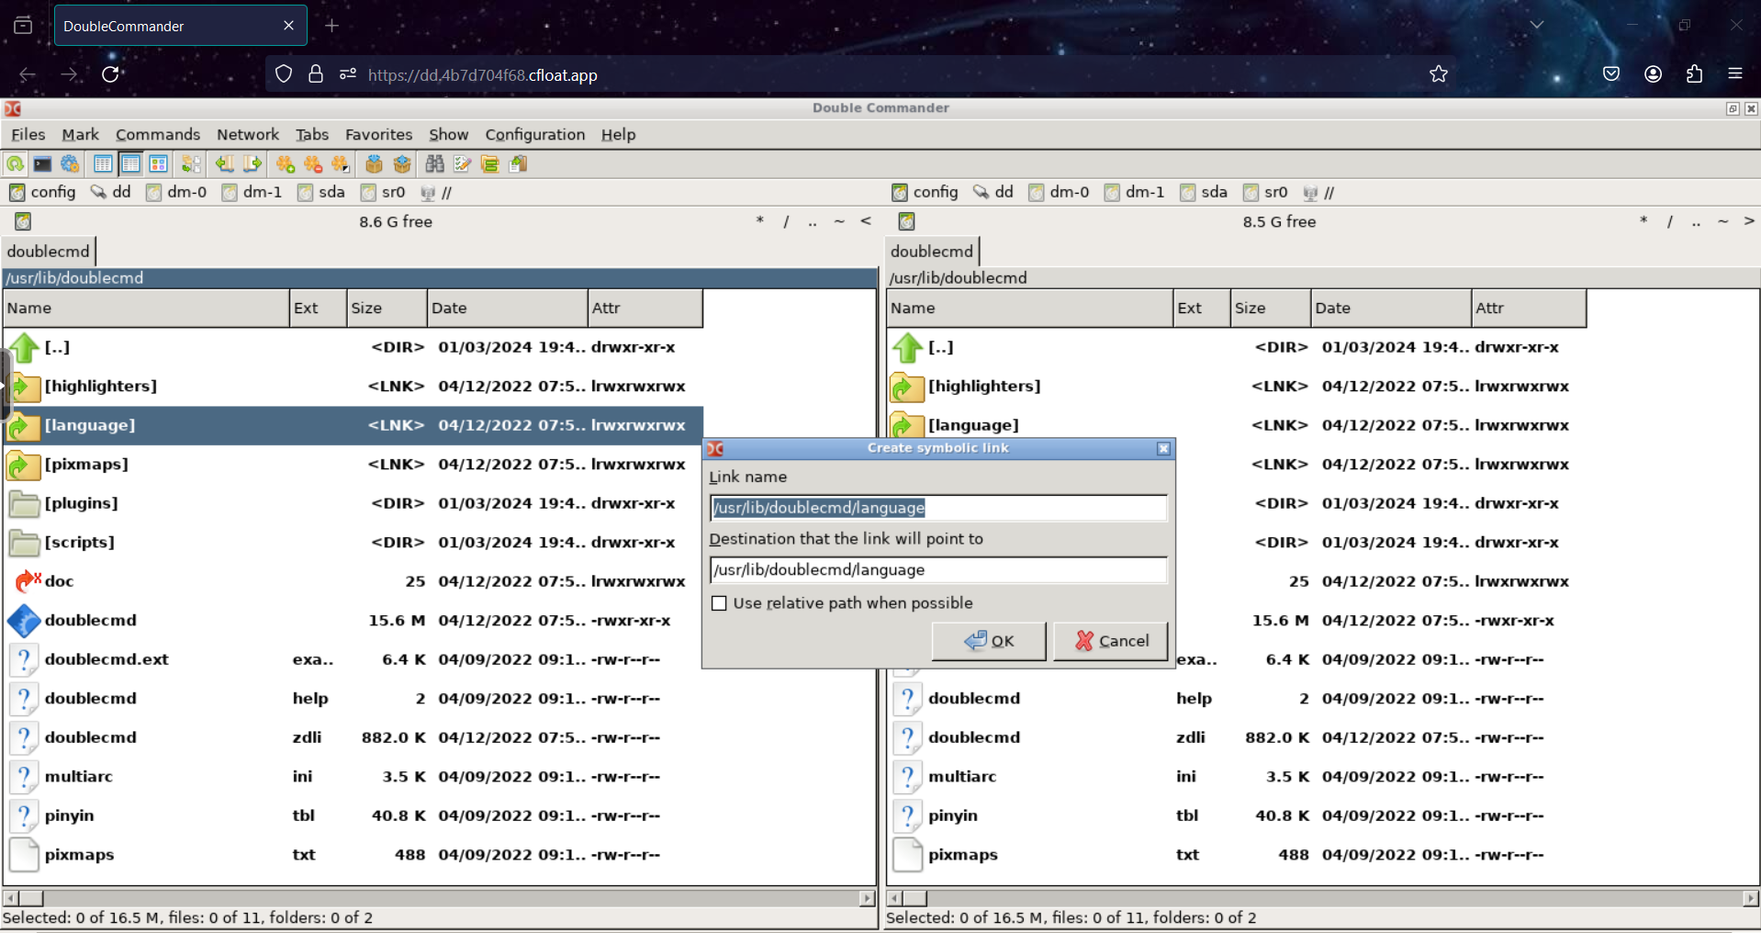Select the right panel sr0 drive button
This screenshot has height=933, width=1761.
coord(1265,192)
